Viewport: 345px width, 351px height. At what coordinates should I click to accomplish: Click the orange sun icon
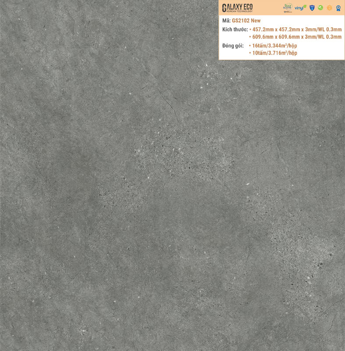tap(329, 8)
